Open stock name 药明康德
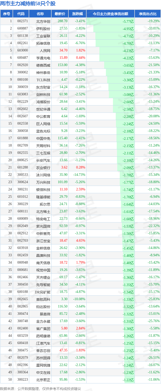 [43, 336]
